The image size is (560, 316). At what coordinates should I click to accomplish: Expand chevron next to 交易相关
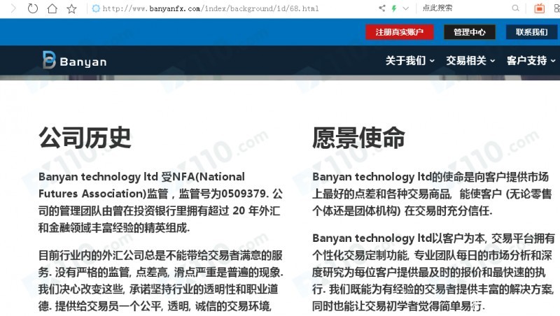[493, 61]
